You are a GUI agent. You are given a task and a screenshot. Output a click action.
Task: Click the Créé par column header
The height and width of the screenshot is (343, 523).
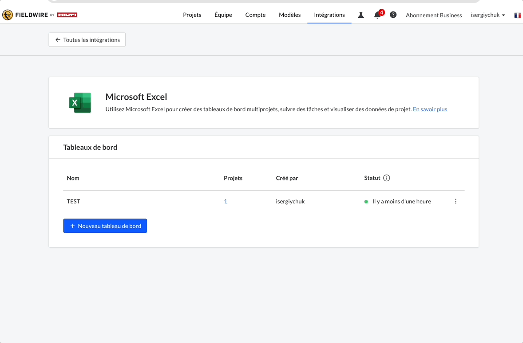(287, 178)
